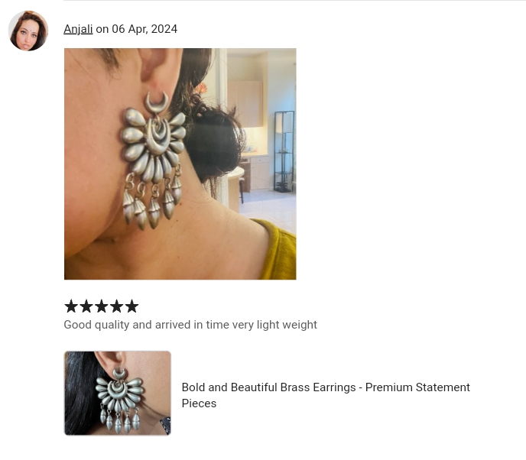
Task: Click the Anjali reviewer name link
Action: [78, 29]
